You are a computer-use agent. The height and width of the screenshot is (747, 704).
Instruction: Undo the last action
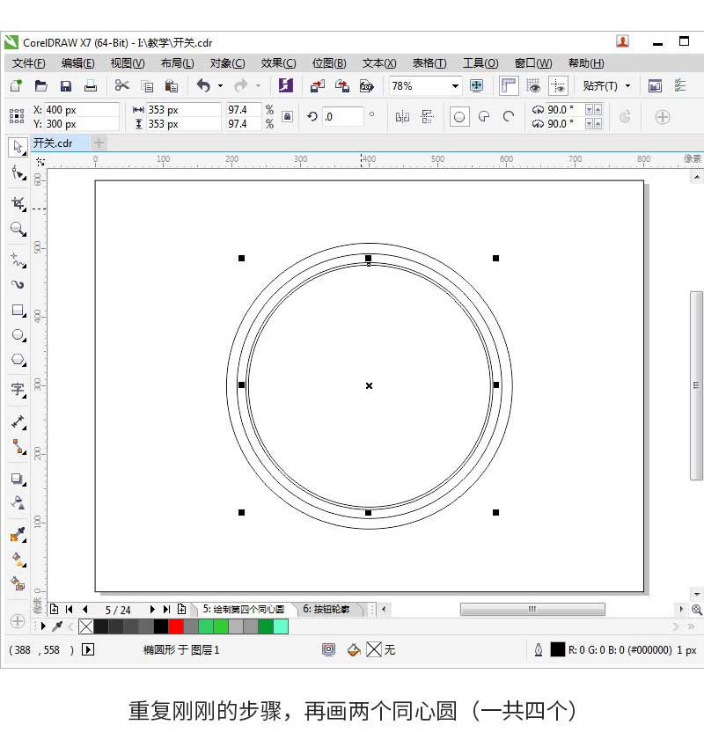pyautogui.click(x=204, y=85)
